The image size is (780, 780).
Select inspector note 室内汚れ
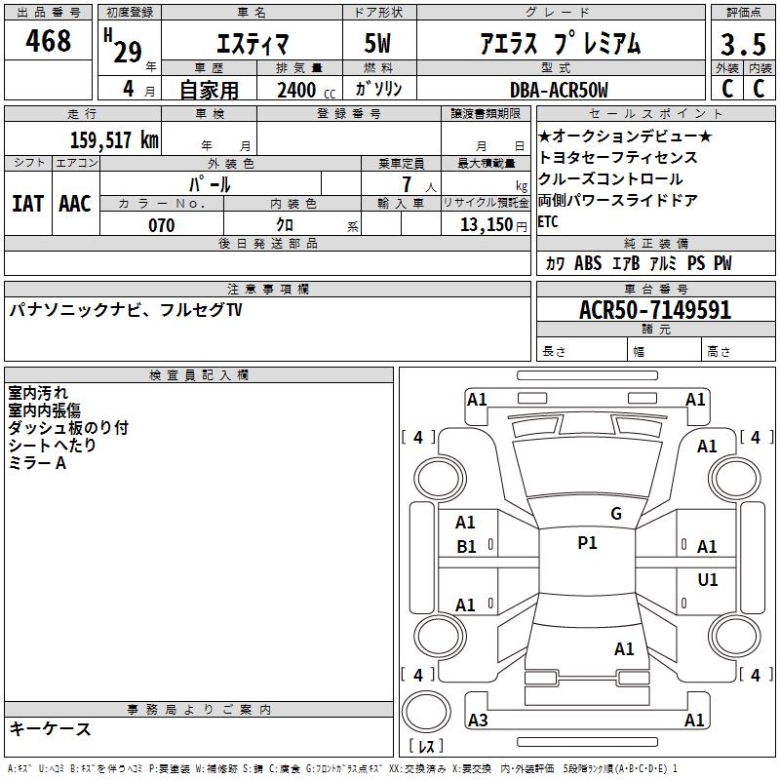coord(38,393)
